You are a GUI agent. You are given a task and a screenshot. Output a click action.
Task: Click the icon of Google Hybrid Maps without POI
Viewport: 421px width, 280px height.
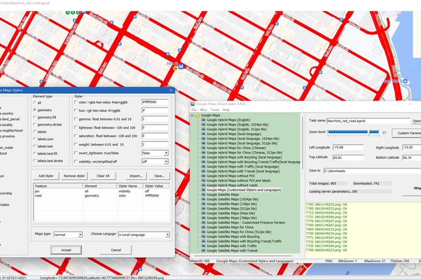click(x=203, y=176)
